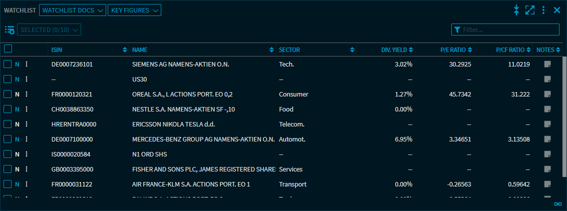
Task: Open the Selected (0/10) dropdown
Action: (x=49, y=30)
